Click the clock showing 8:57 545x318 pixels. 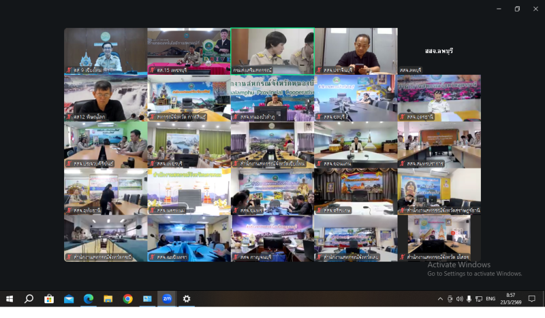(510, 298)
